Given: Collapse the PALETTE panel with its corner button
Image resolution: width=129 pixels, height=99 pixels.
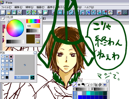Looking at the screenshot, I should pyautogui.click(x=107, y=81).
